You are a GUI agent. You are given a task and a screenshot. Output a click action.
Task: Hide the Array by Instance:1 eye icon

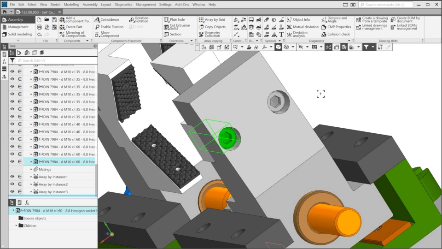click(12, 177)
